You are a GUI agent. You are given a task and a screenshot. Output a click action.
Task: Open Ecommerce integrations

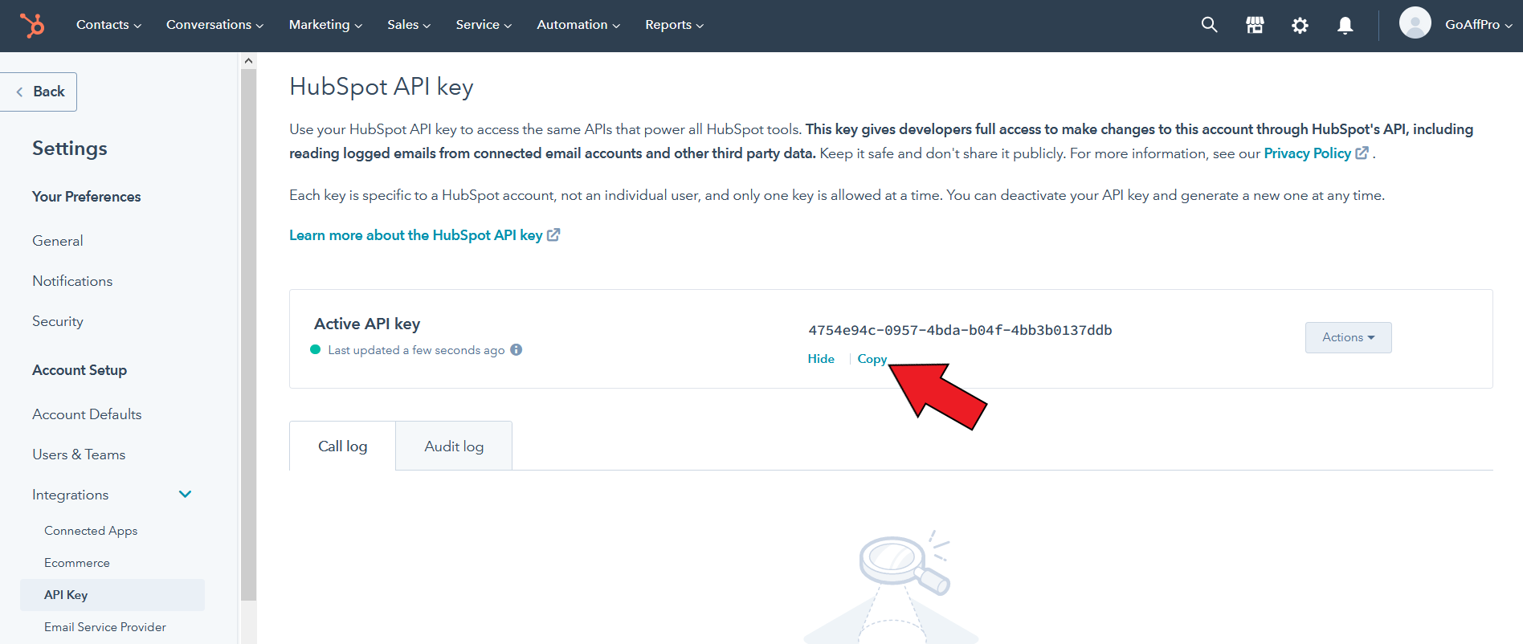(x=77, y=563)
